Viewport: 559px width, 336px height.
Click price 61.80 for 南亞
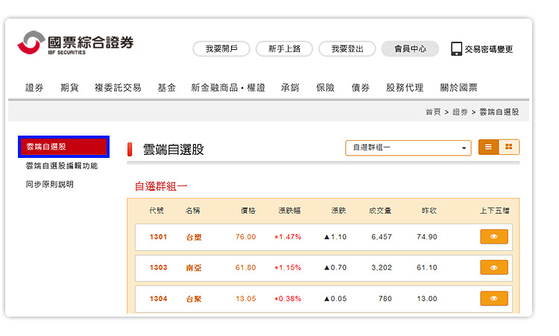(x=246, y=267)
